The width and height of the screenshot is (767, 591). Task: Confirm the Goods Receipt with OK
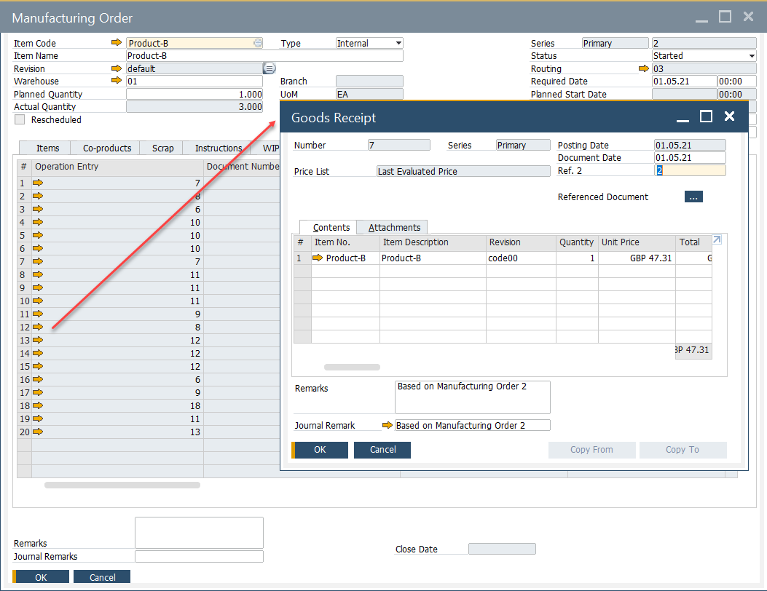pos(319,450)
